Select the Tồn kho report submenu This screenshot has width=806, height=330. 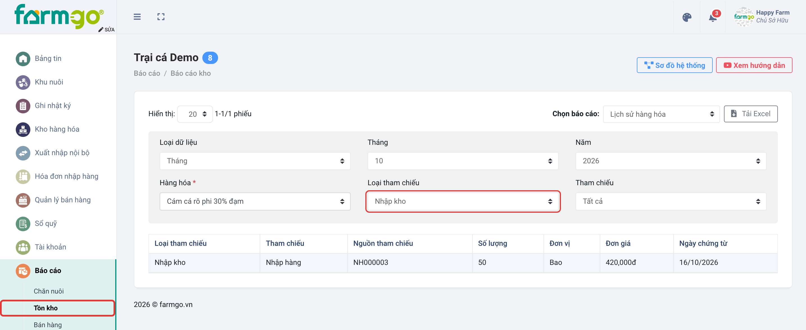click(46, 308)
